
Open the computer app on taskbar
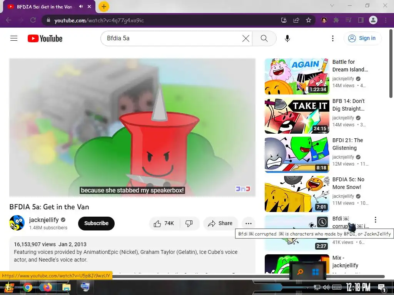point(85,287)
